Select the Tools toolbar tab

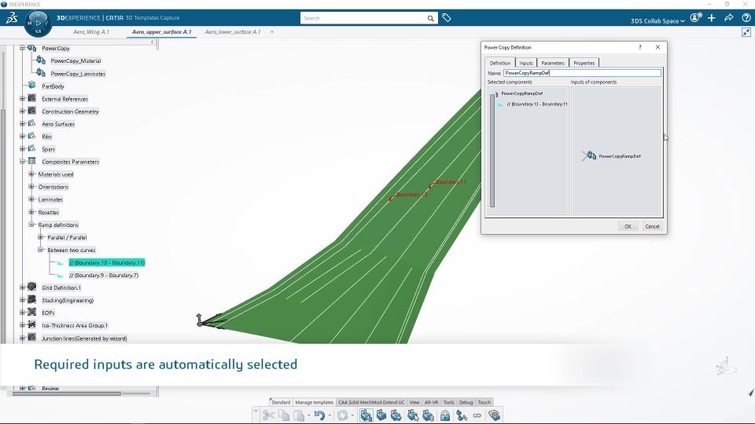pos(448,402)
